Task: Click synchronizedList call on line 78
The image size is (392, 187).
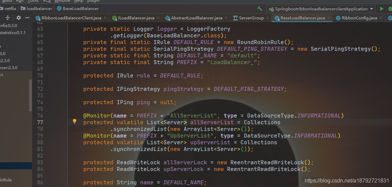Action: point(140,129)
